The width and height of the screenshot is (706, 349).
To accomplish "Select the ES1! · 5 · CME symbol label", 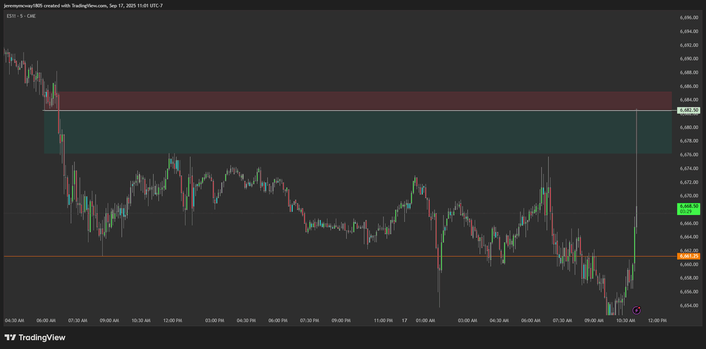I will [21, 16].
